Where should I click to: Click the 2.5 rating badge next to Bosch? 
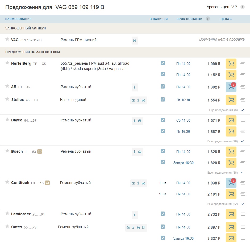click(x=40, y=152)
